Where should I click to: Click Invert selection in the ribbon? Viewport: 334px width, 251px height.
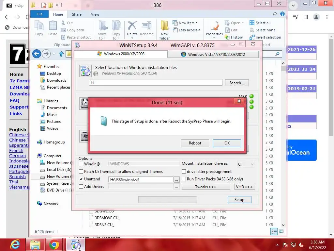pyautogui.click(x=266, y=37)
